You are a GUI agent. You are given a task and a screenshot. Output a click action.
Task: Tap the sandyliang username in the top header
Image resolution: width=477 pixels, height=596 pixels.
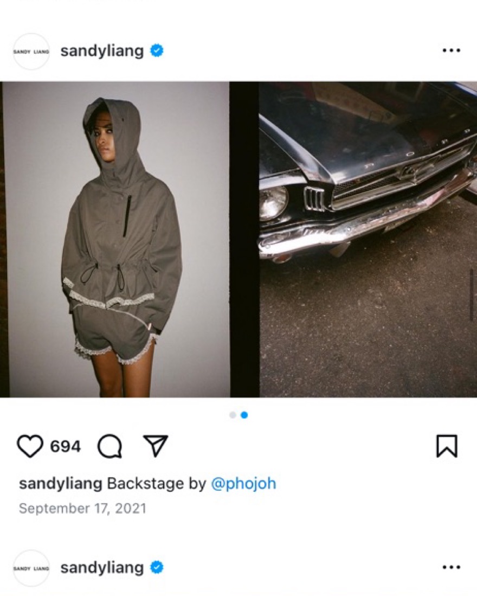point(102,51)
